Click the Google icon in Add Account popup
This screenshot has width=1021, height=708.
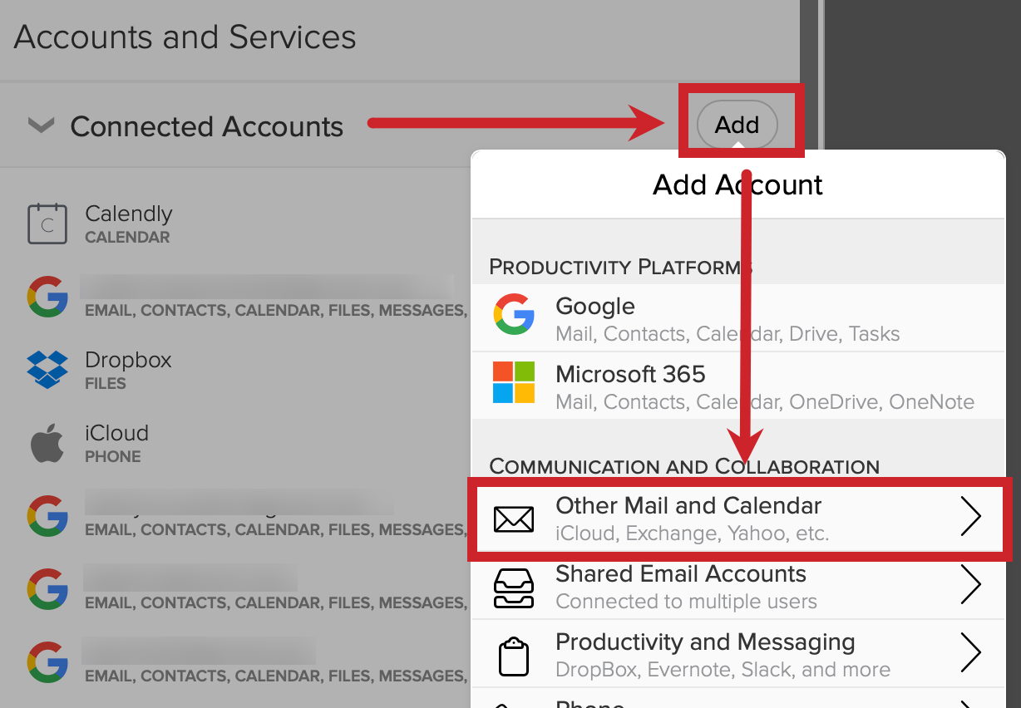click(514, 314)
